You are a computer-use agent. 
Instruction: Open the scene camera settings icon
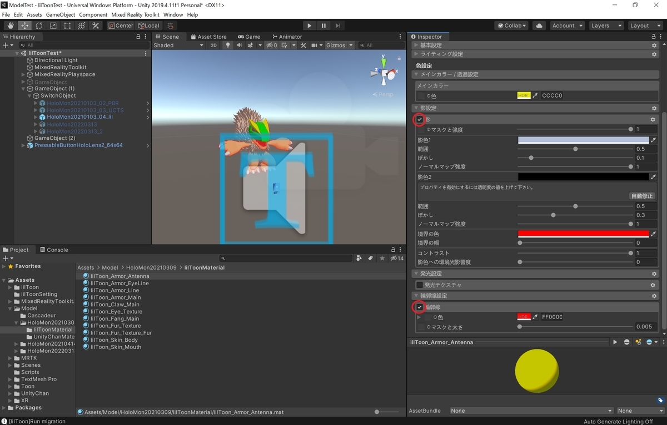pyautogui.click(x=314, y=45)
